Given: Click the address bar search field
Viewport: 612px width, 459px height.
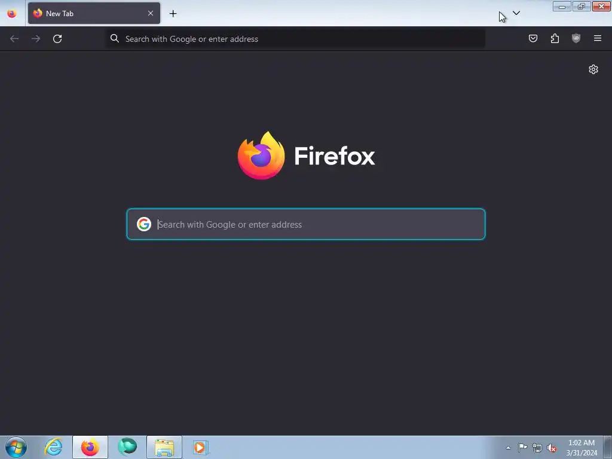Looking at the screenshot, I should coord(296,39).
